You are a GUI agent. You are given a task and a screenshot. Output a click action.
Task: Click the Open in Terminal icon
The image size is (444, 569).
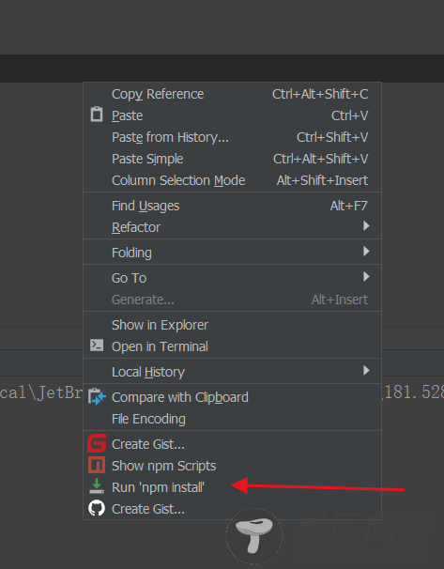[x=97, y=346]
